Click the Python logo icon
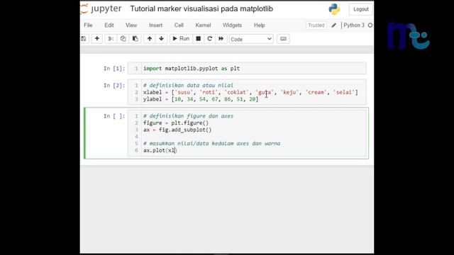454x255 pixels. (334, 9)
